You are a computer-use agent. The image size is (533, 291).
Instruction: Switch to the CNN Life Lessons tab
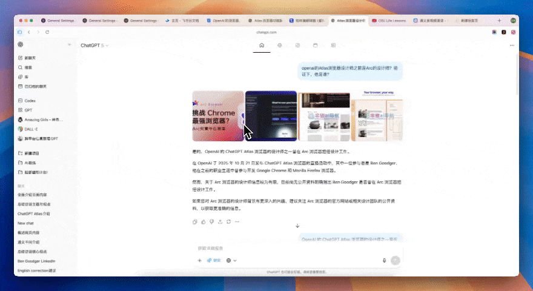coord(390,21)
